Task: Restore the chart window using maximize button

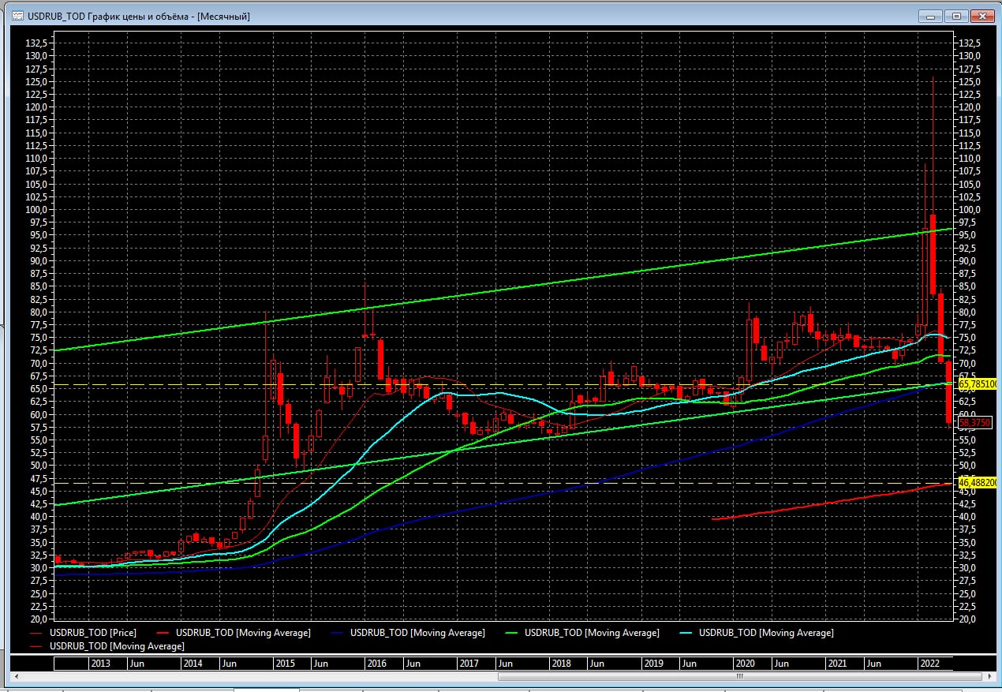Action: (956, 16)
